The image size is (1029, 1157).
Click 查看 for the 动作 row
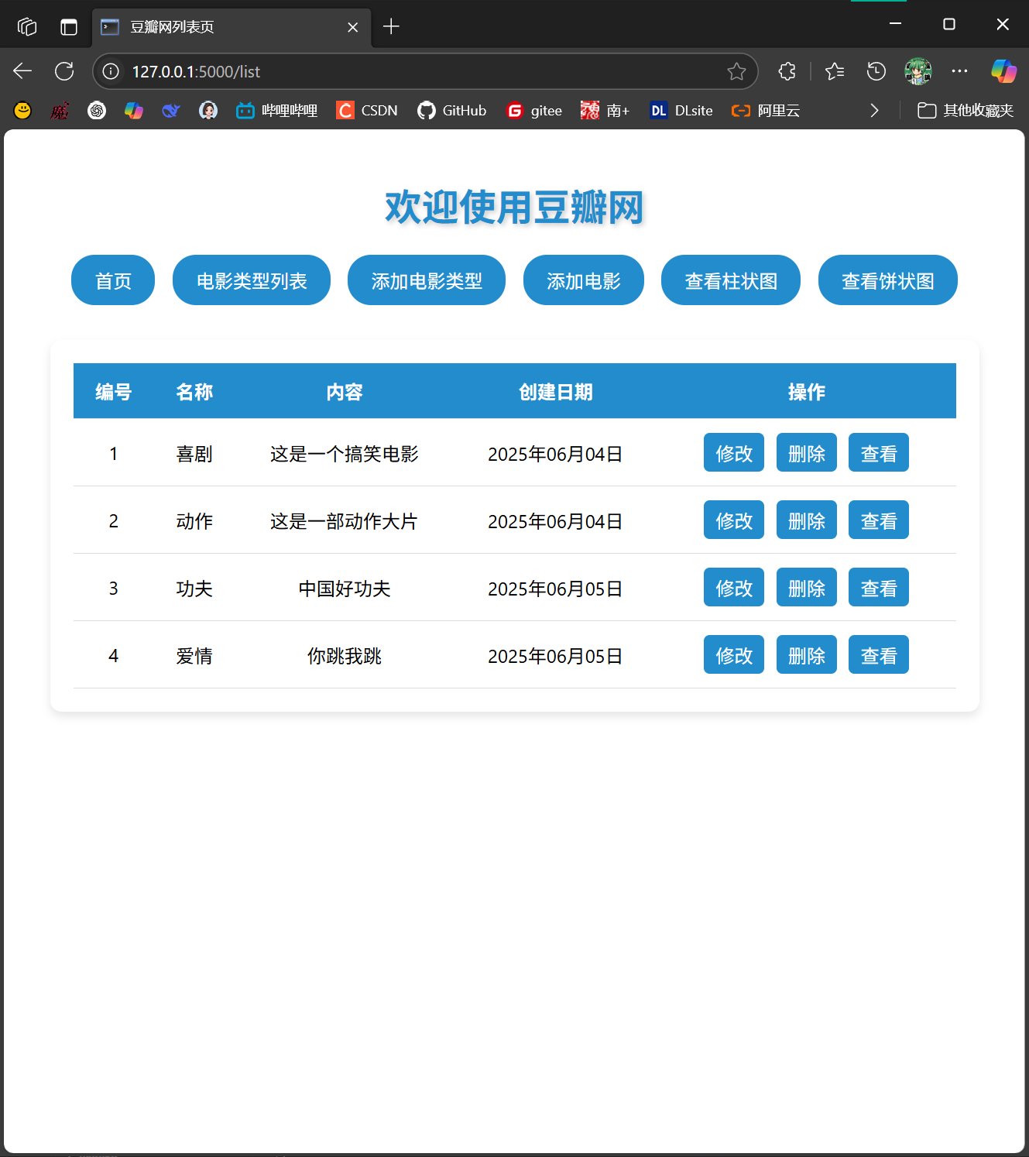tap(879, 520)
